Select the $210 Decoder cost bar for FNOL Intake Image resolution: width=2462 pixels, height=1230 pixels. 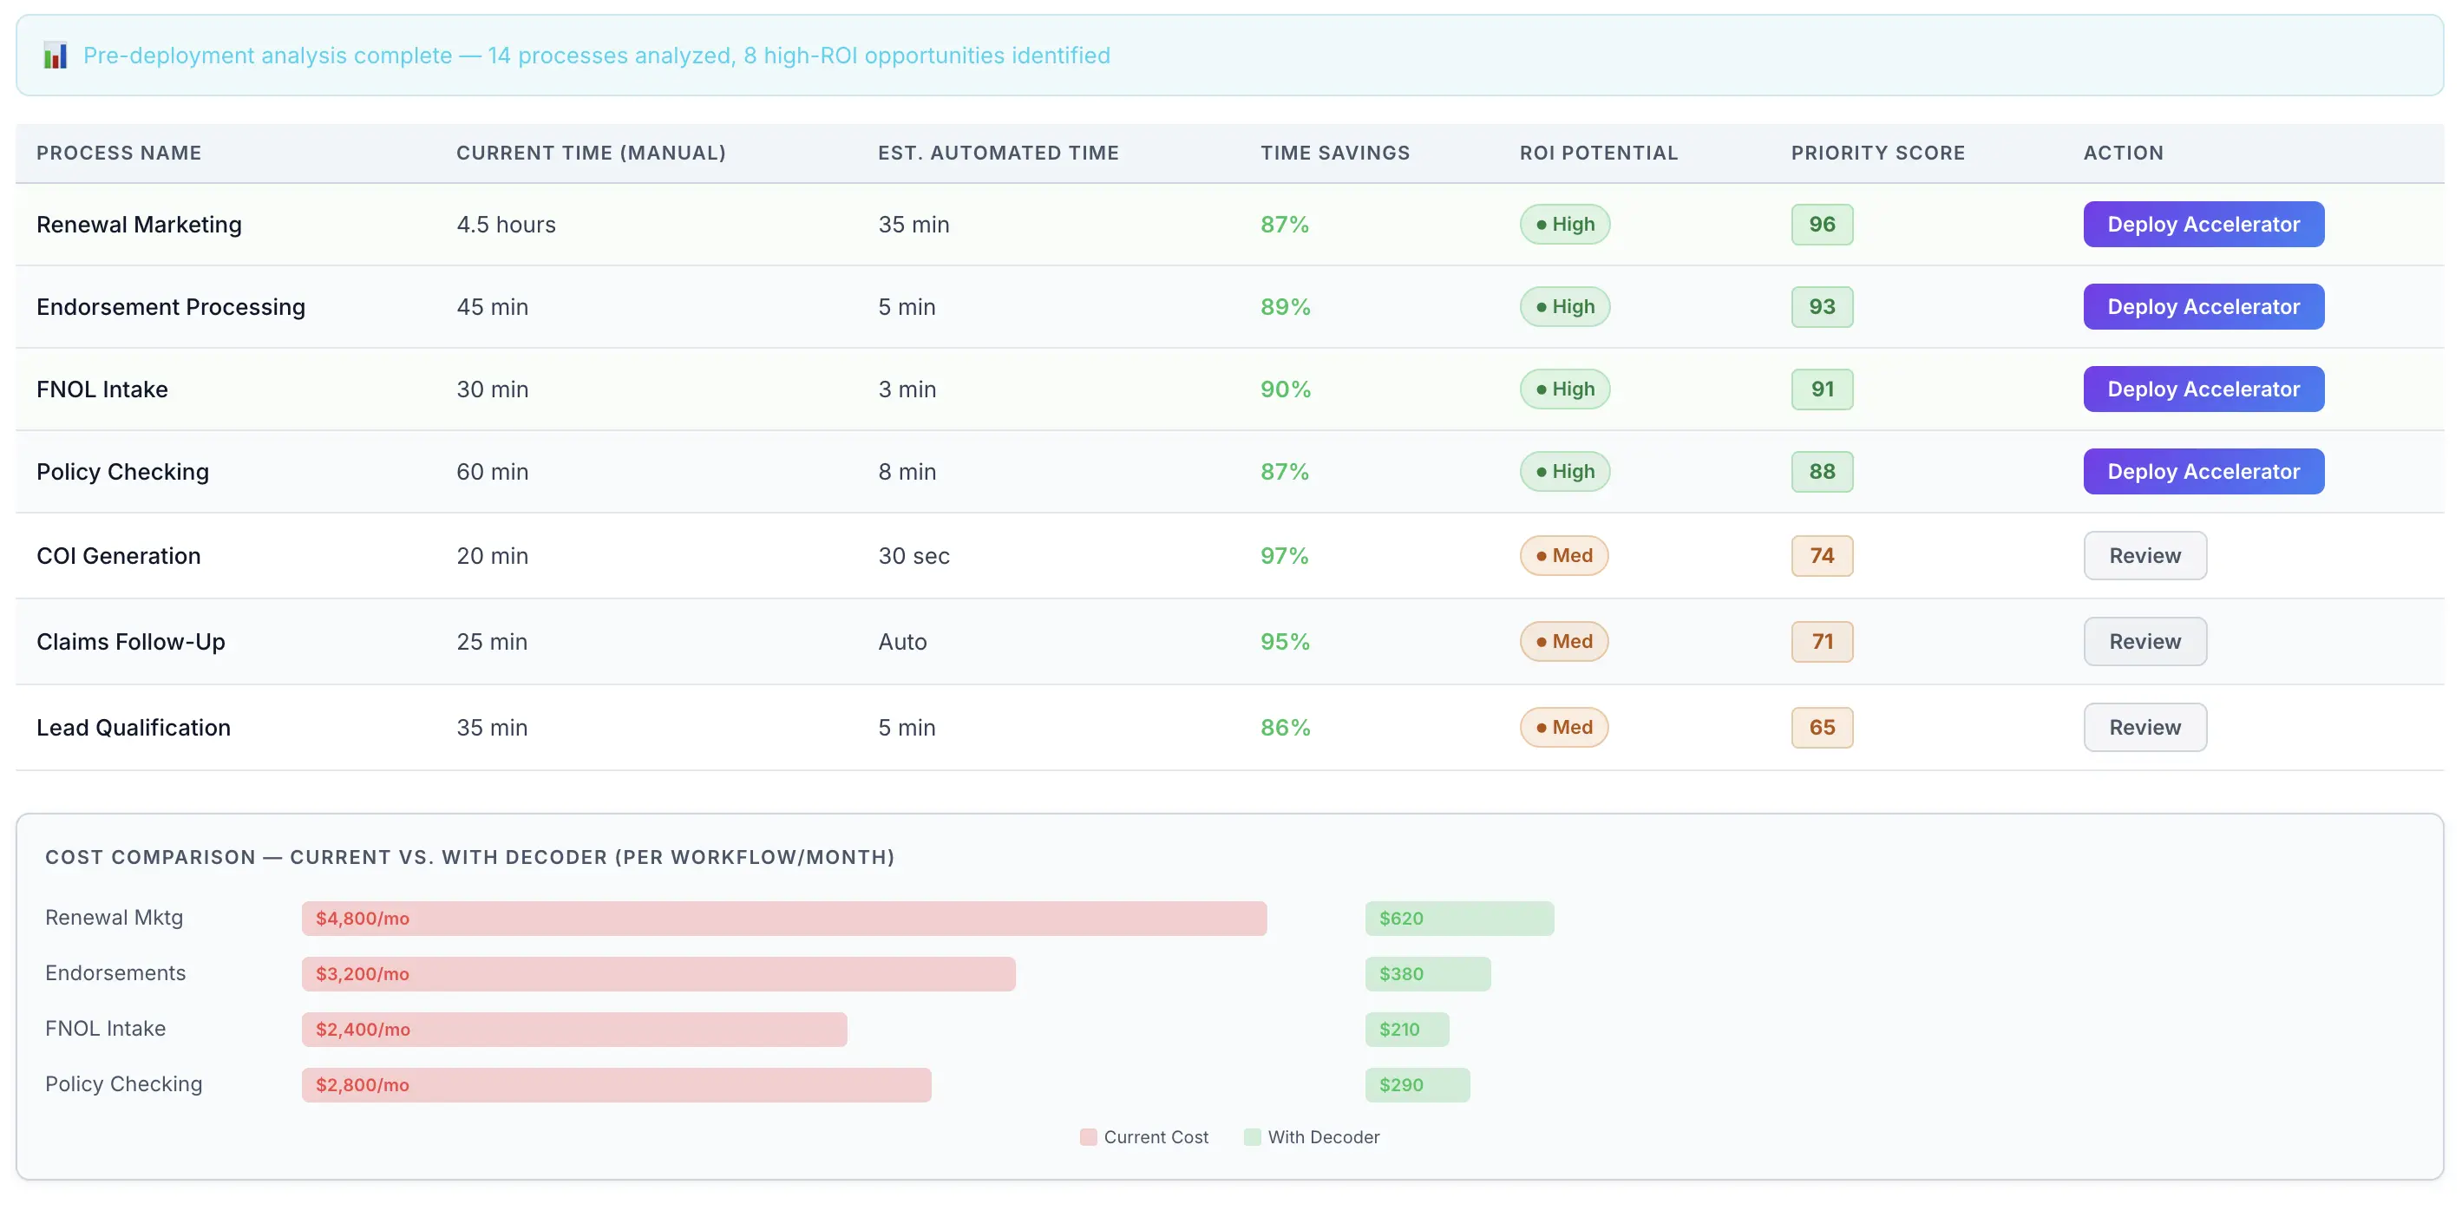[1408, 1030]
